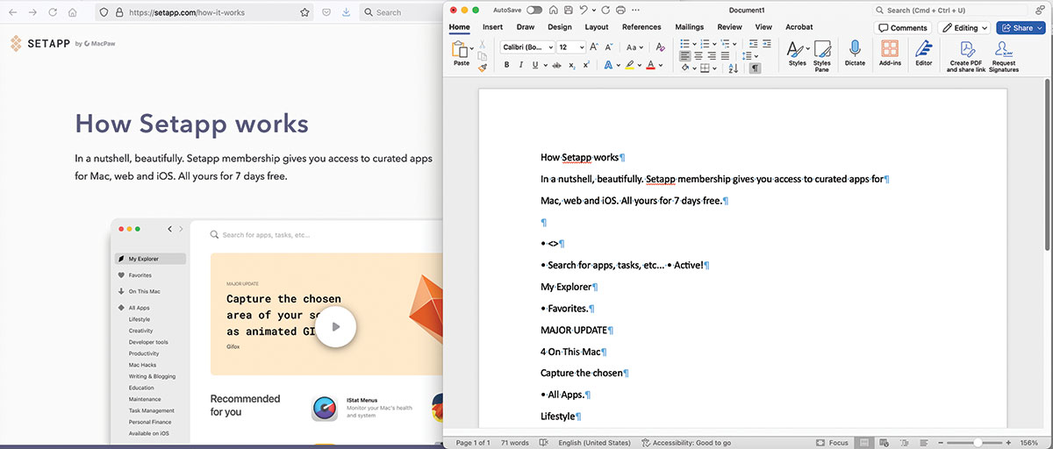1053x449 pixels.
Task: Open the Change Case Aa dropdown
Action: point(634,46)
